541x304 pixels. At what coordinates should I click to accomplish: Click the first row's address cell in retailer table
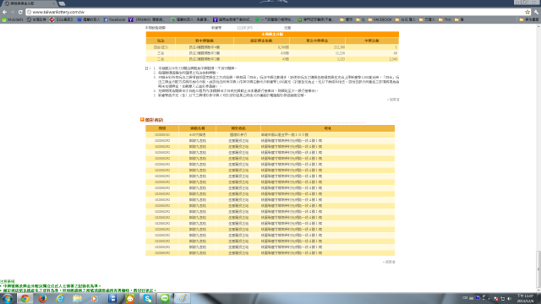coord(327,135)
